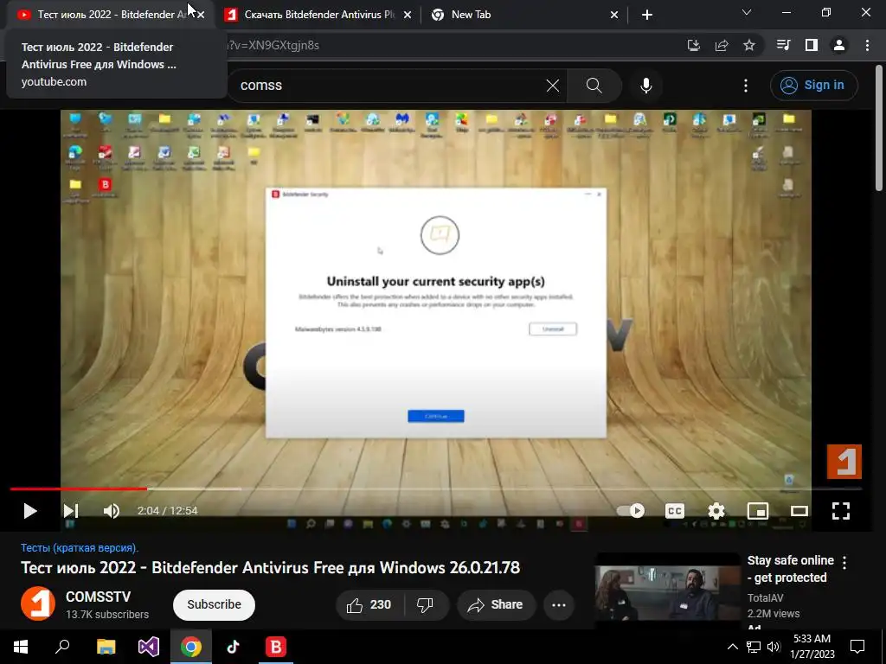Viewport: 886px width, 664px height.
Task: Skip to the next video
Action: pyautogui.click(x=71, y=511)
